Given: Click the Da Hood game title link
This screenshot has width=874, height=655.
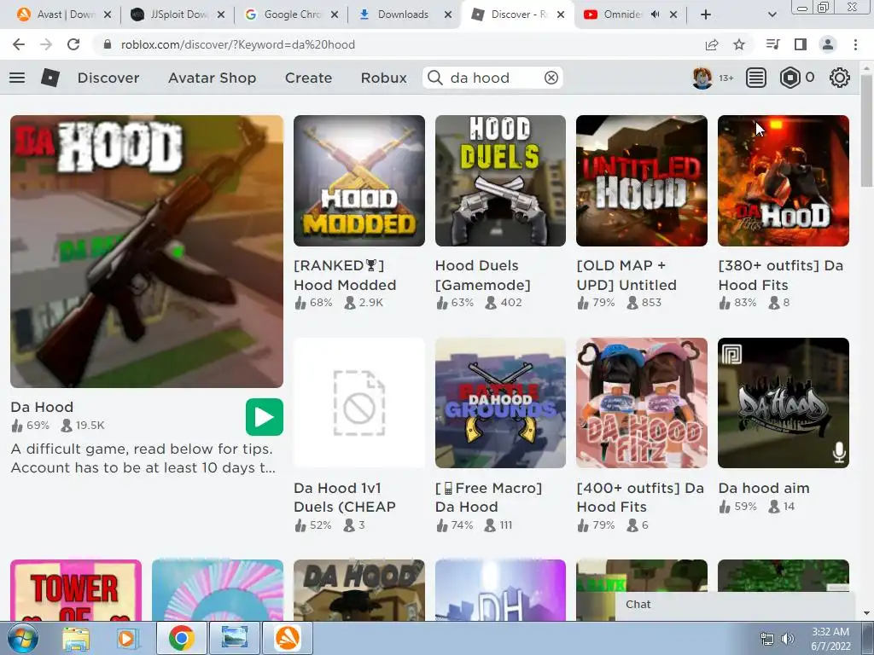Looking at the screenshot, I should point(42,407).
